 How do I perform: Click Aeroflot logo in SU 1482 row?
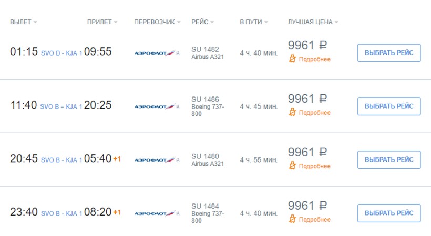coord(157,53)
